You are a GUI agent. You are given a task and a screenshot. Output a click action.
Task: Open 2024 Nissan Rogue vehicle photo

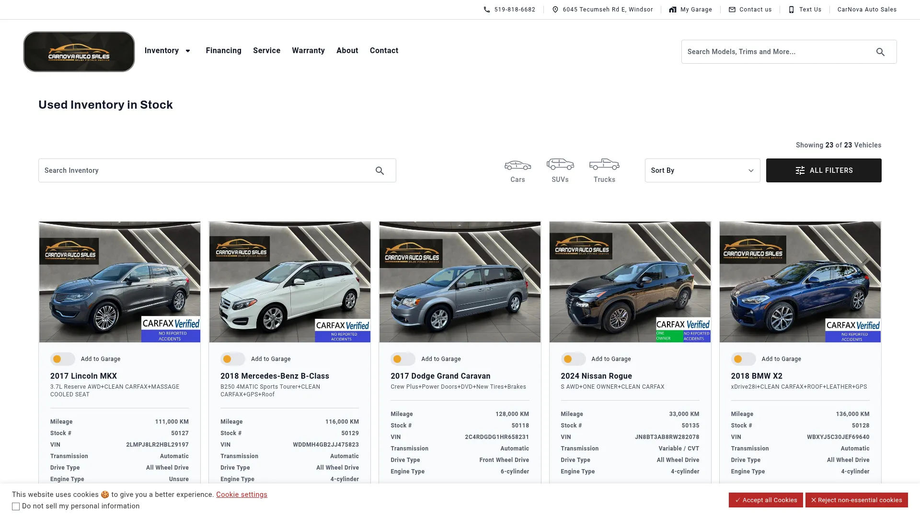pos(630,282)
